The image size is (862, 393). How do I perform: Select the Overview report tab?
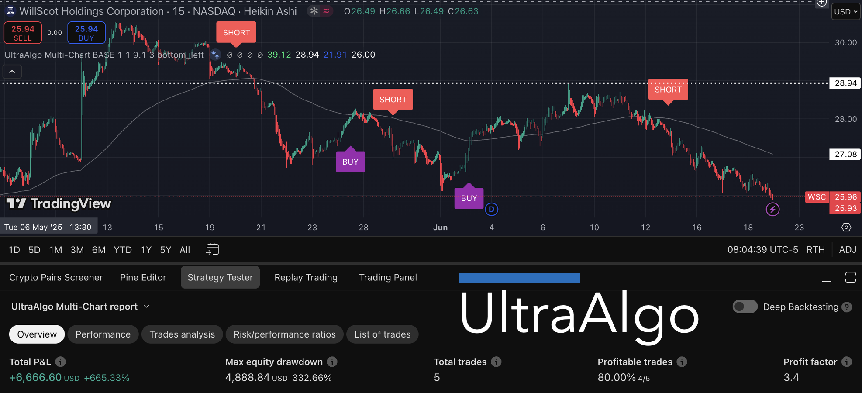pyautogui.click(x=37, y=334)
